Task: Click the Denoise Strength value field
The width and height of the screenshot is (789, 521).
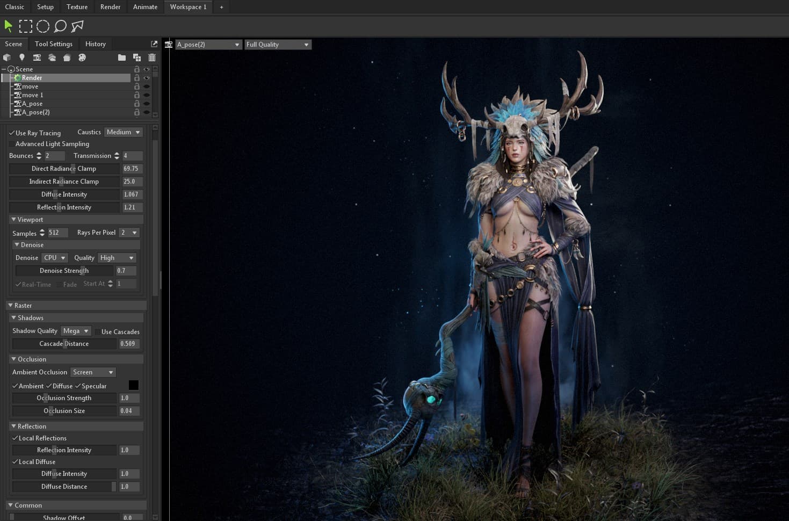Action: (x=126, y=271)
